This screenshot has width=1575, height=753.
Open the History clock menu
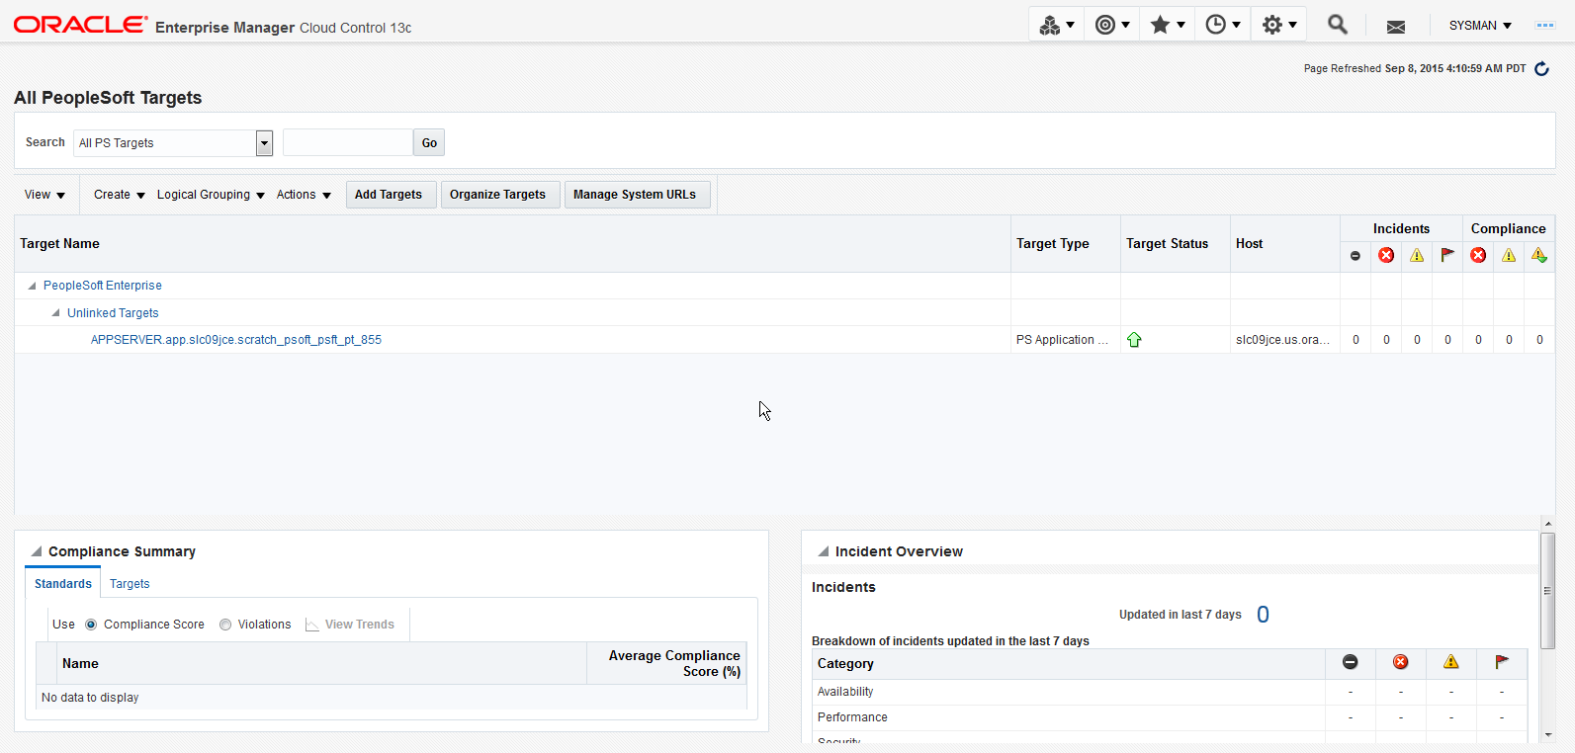point(1222,25)
